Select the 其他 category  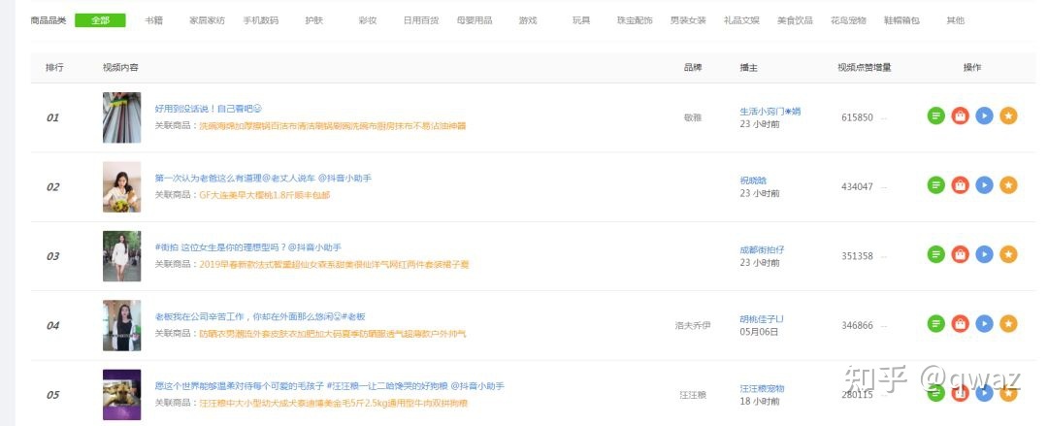[956, 20]
